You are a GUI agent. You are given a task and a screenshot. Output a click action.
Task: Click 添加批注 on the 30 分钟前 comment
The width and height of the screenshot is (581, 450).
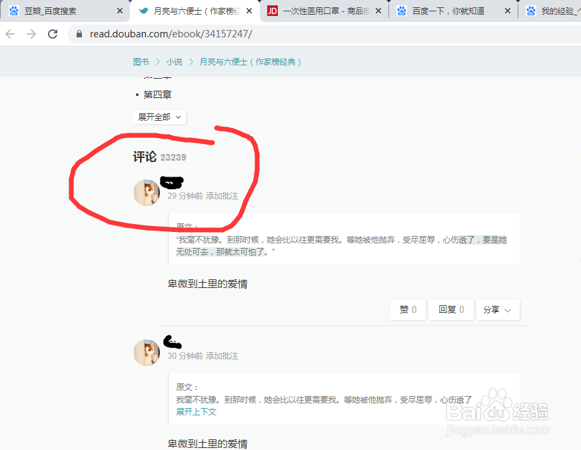[222, 356]
